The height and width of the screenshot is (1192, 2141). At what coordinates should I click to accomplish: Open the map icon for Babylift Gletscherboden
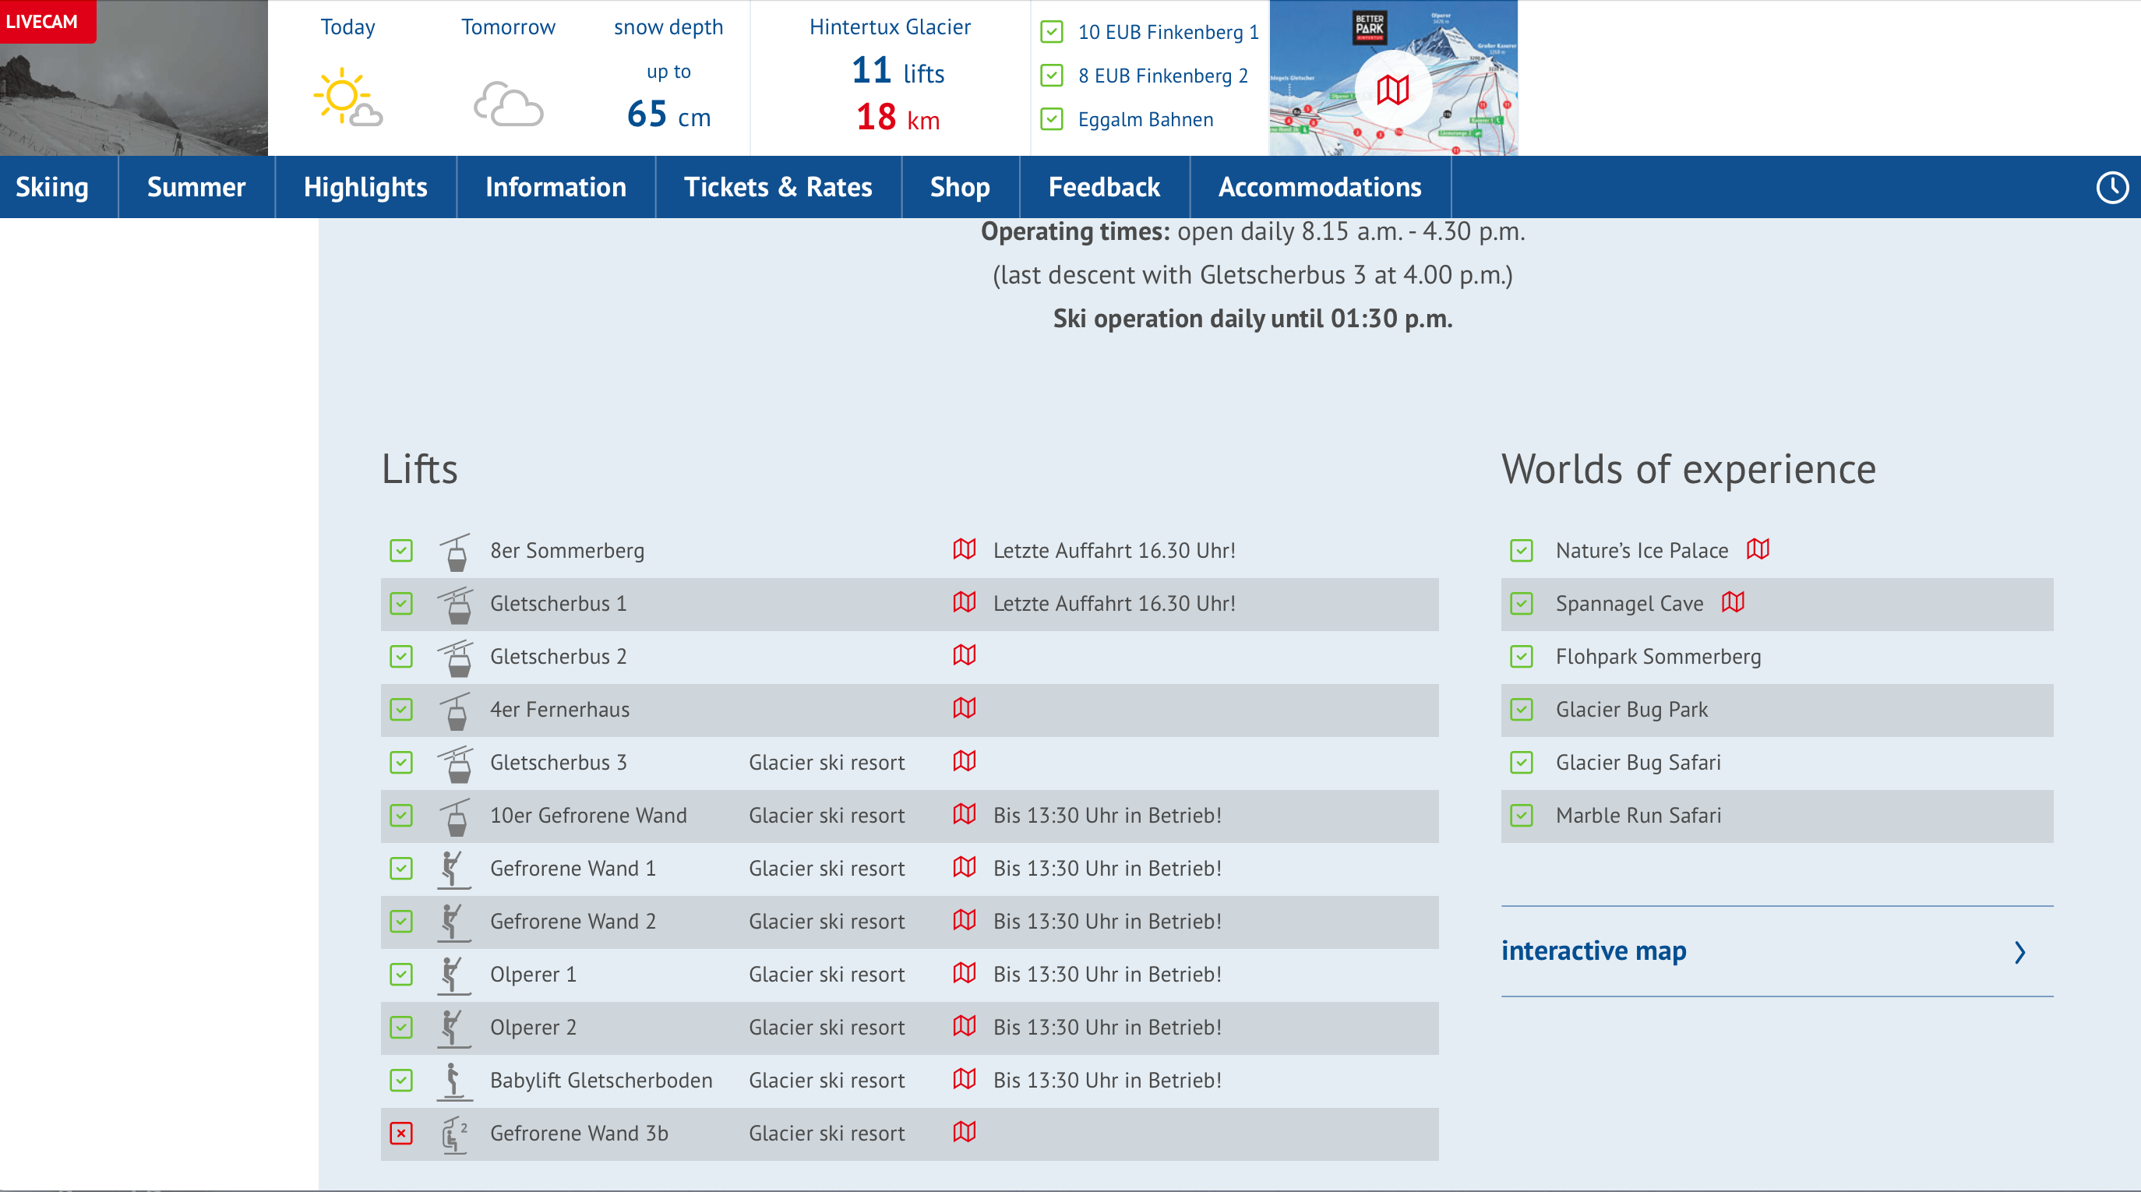tap(964, 1079)
